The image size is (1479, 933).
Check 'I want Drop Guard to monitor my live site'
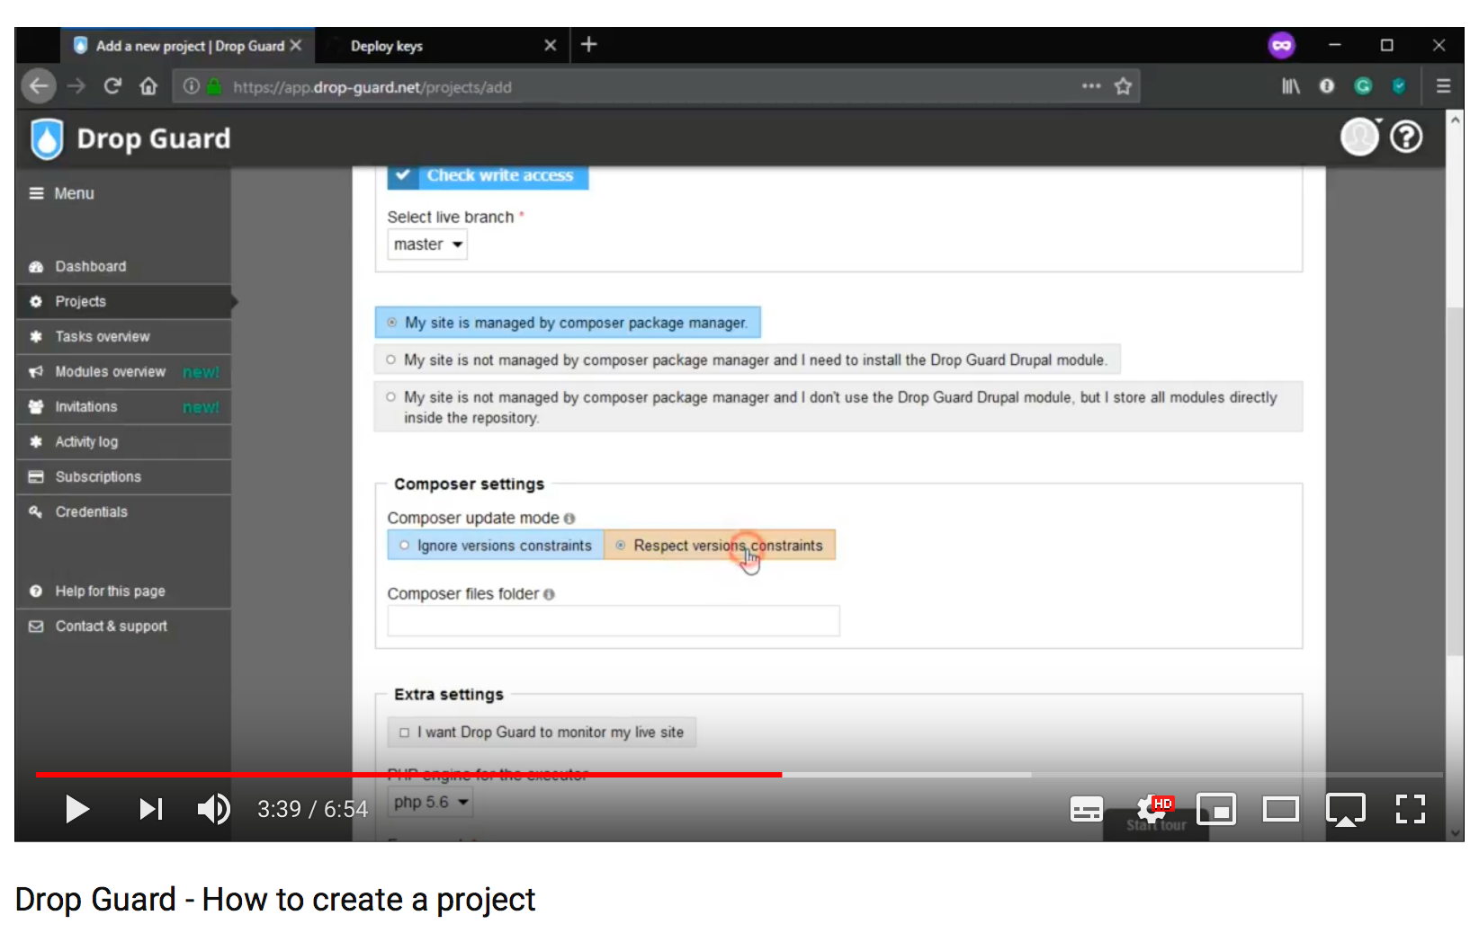coord(542,733)
